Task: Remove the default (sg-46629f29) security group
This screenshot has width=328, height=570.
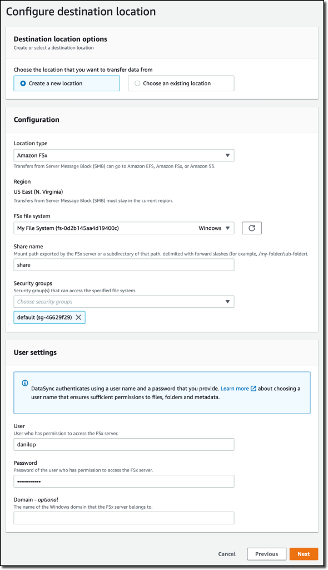Action: [x=78, y=317]
